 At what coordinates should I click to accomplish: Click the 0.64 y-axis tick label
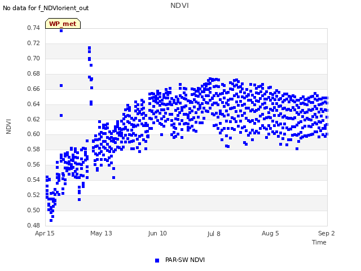pos(34,104)
